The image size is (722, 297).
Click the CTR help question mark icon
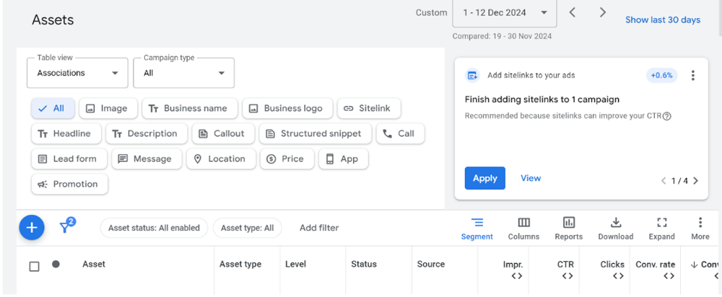666,116
